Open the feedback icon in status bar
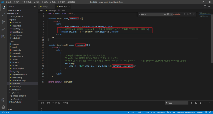 click(206, 113)
